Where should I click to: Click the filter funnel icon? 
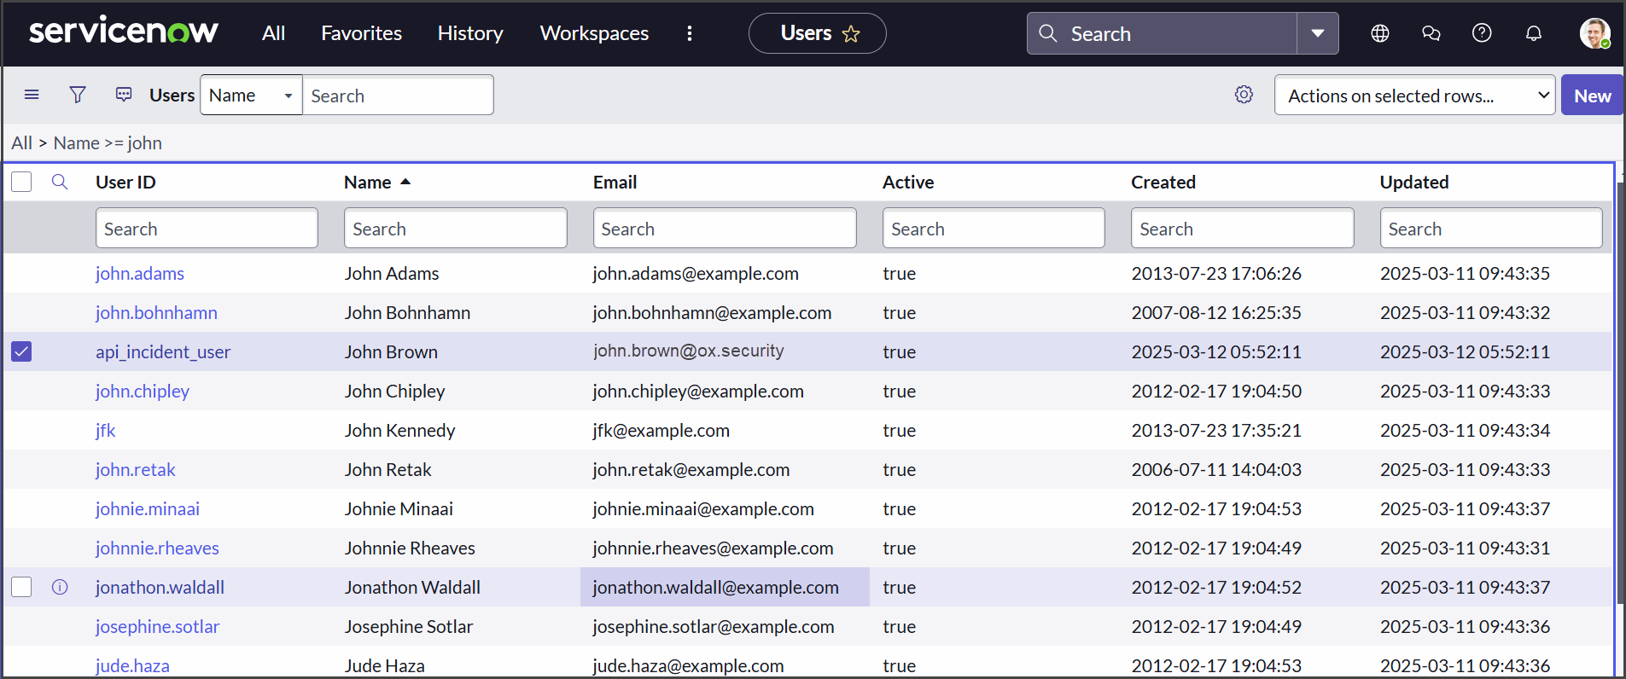[78, 95]
